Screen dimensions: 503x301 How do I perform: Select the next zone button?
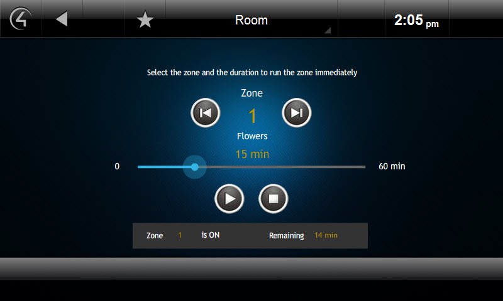point(296,113)
